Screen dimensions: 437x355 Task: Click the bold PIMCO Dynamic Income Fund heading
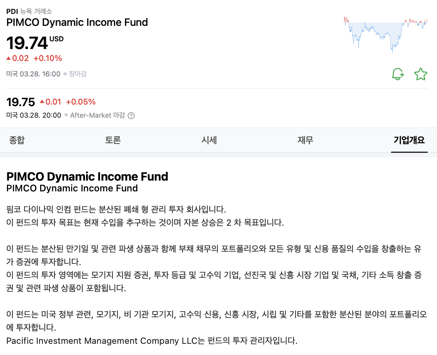pos(87,176)
